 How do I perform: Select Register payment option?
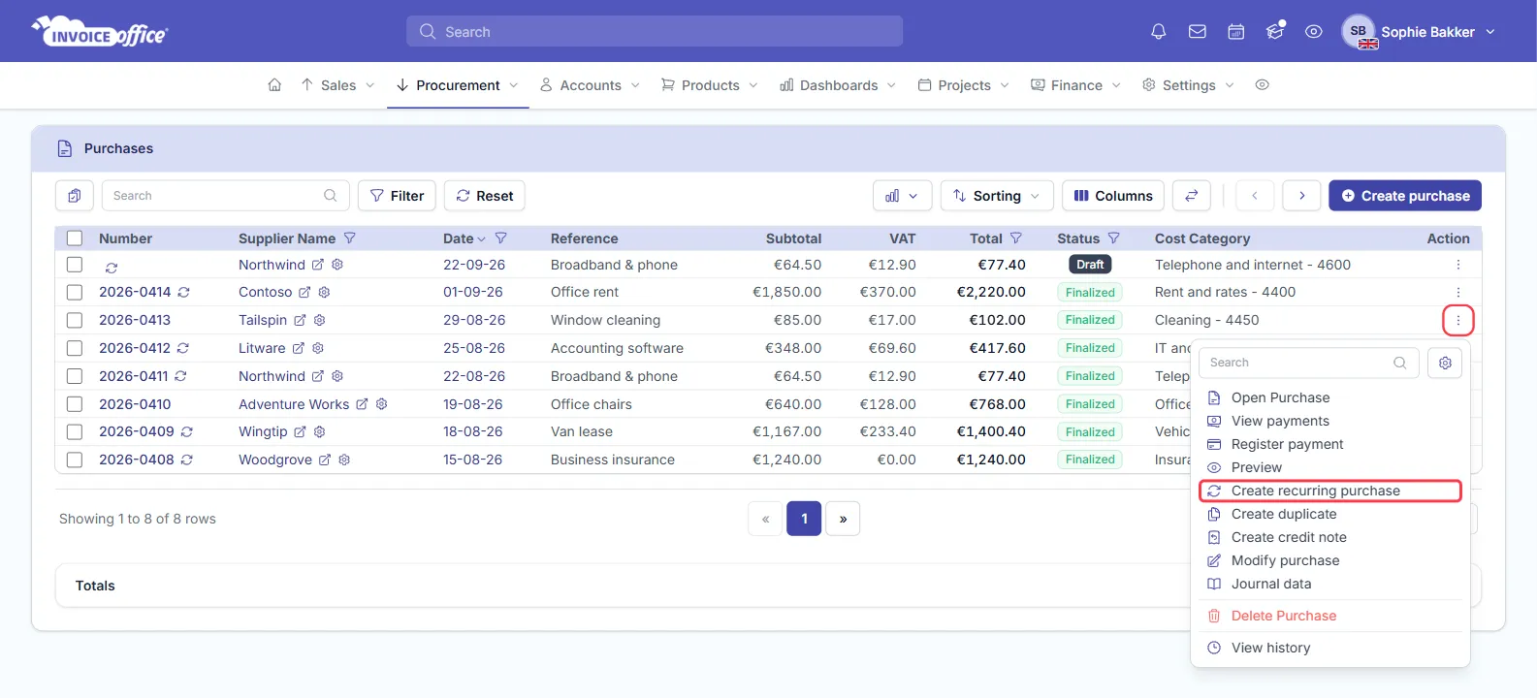pyautogui.click(x=1287, y=444)
